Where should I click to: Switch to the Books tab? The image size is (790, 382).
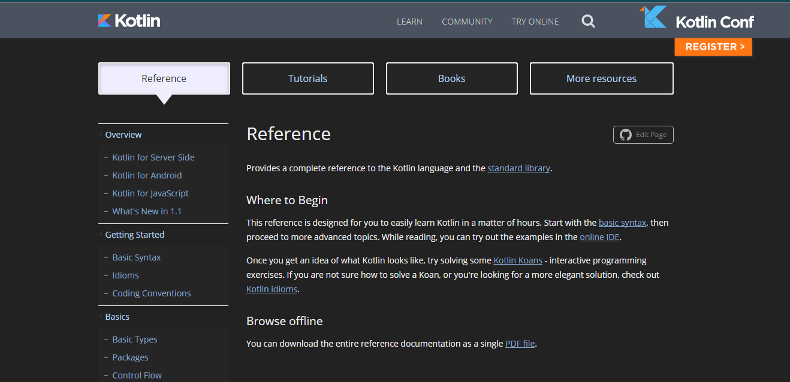tap(452, 78)
